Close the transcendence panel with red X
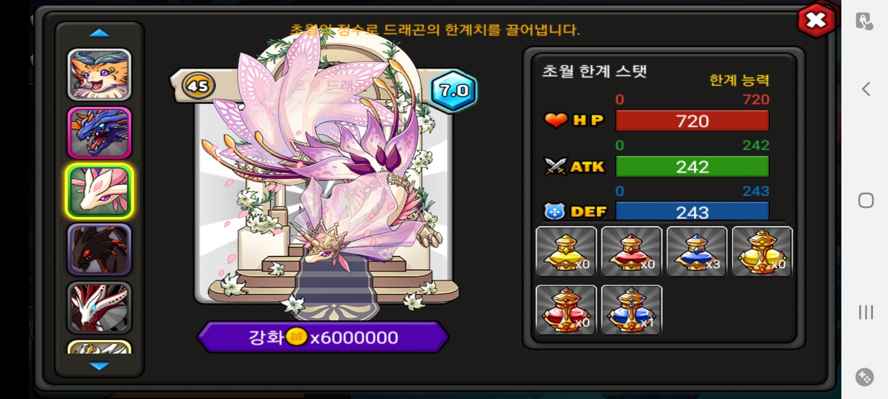This screenshot has height=399, width=888. click(816, 21)
